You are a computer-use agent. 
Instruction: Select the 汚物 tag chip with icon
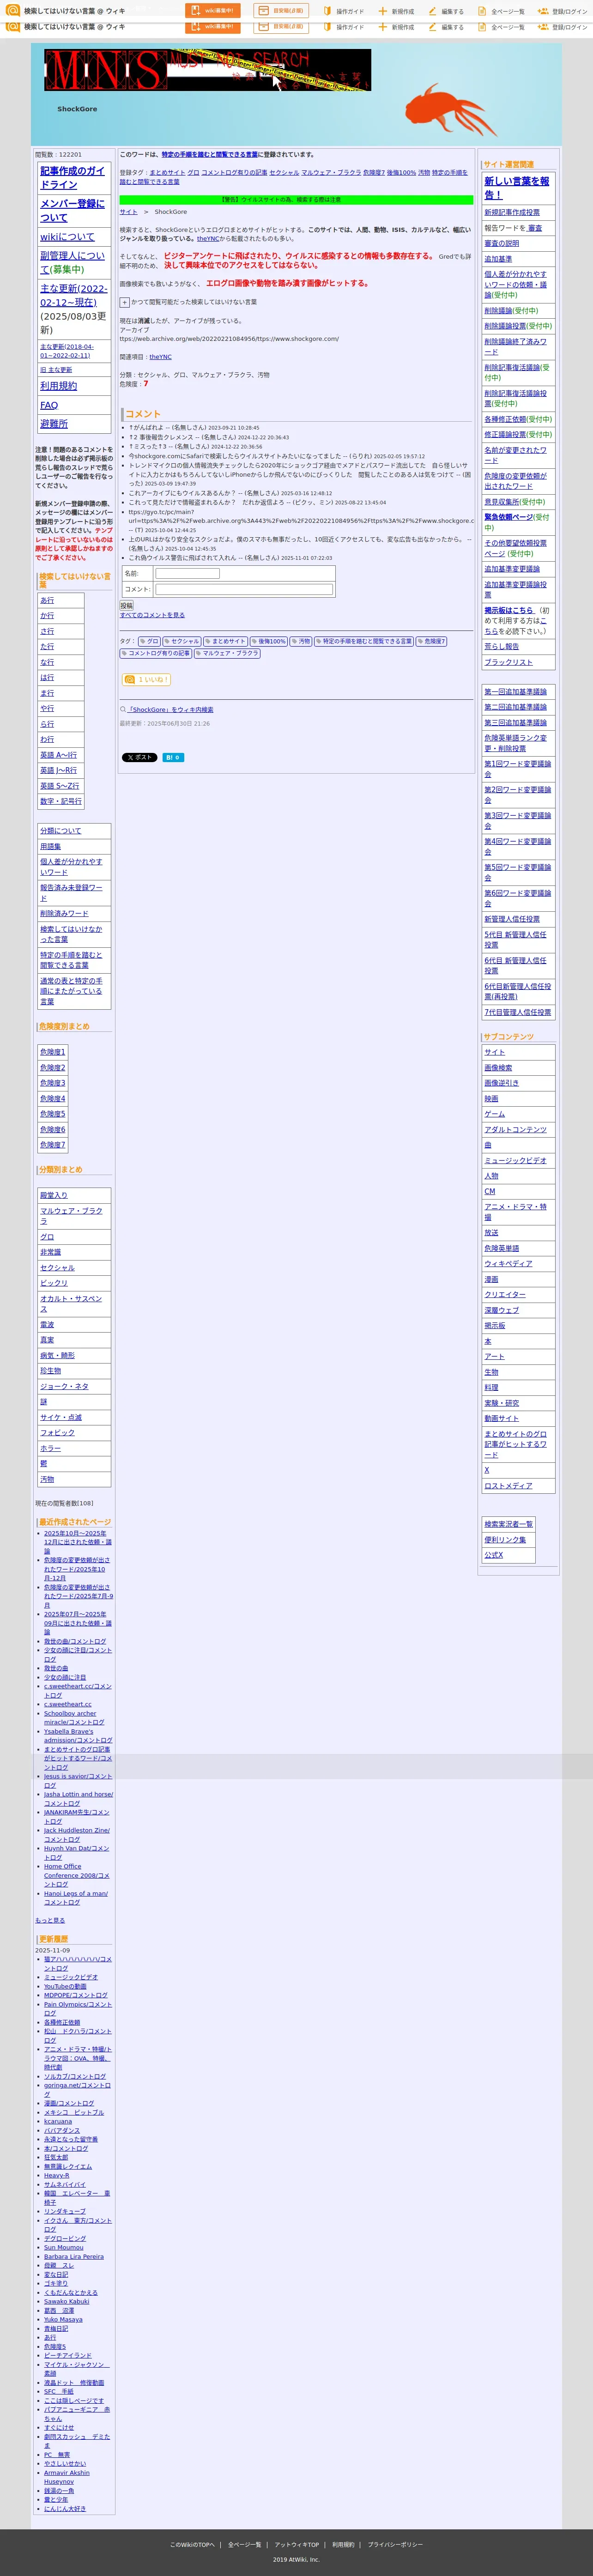[300, 641]
